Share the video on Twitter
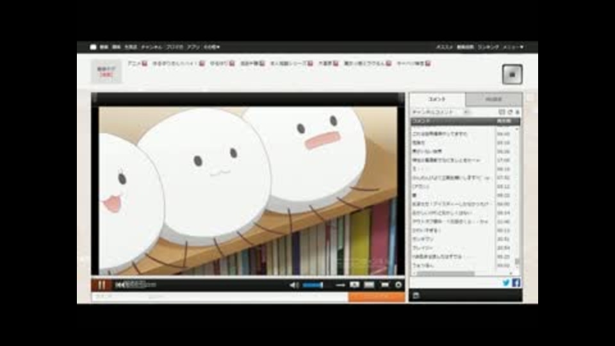 click(x=506, y=283)
